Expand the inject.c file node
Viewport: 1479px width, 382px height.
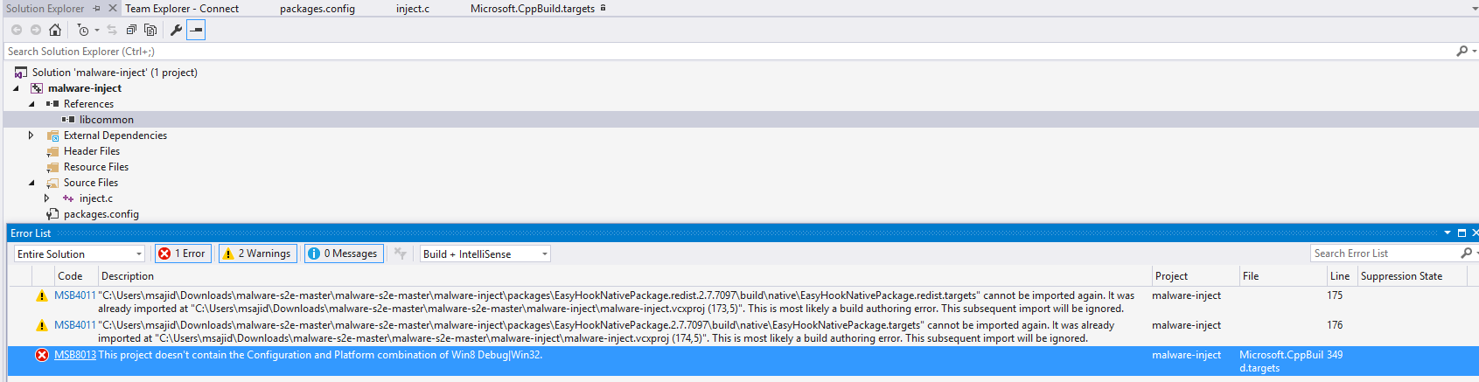pos(47,198)
